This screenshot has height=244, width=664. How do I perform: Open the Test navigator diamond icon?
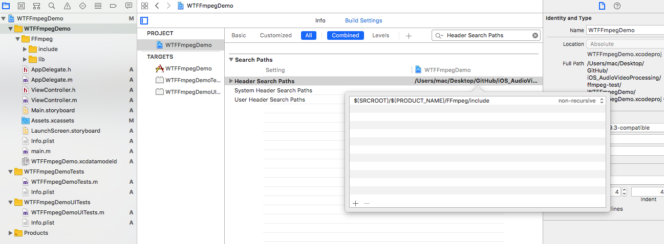coord(82,6)
